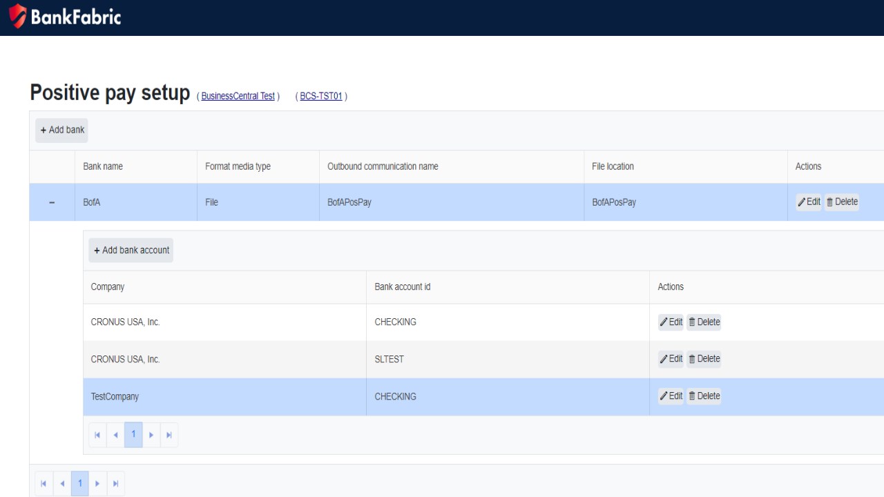Viewport: 884px width, 497px height.
Task: Click the BankFabric shield logo
Action: [18, 15]
